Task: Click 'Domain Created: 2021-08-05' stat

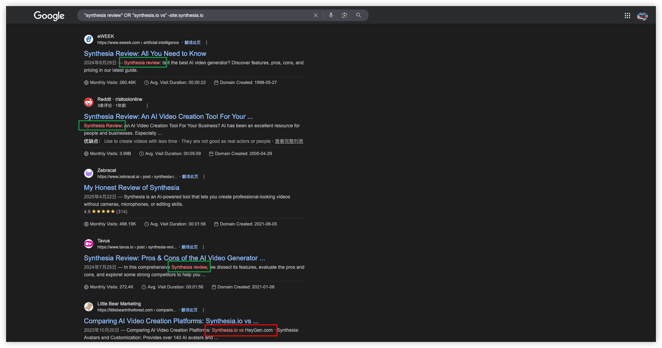Action: pyautogui.click(x=245, y=224)
